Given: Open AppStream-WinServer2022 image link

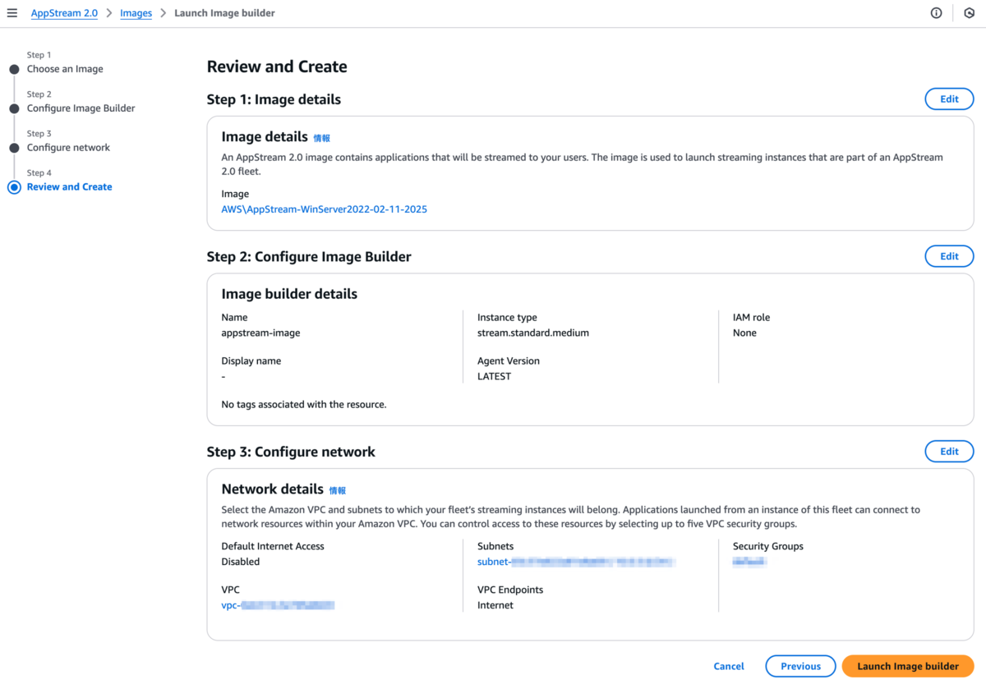Looking at the screenshot, I should [x=324, y=209].
